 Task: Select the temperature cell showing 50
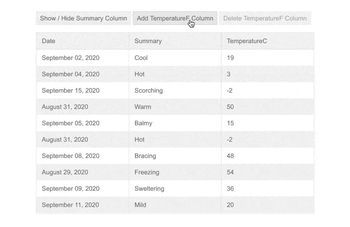(230, 107)
